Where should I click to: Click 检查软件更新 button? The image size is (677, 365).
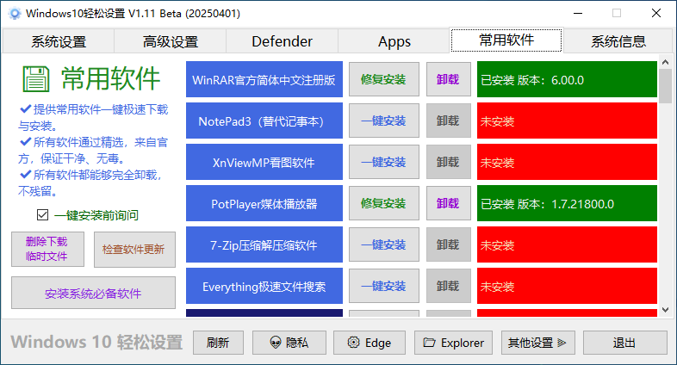(134, 250)
